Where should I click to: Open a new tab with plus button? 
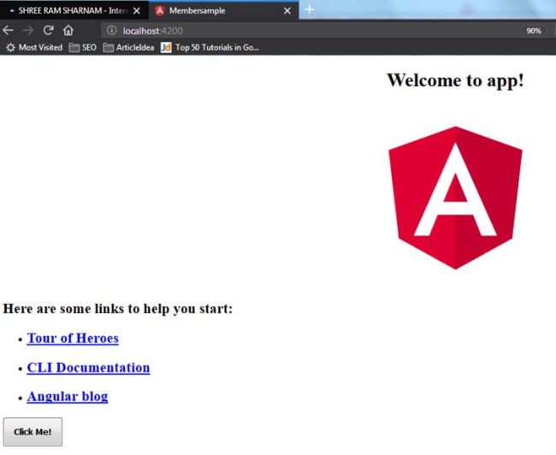click(x=309, y=9)
